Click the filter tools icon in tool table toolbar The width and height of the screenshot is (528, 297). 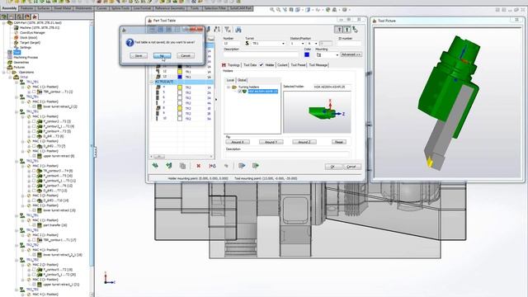(x=228, y=30)
